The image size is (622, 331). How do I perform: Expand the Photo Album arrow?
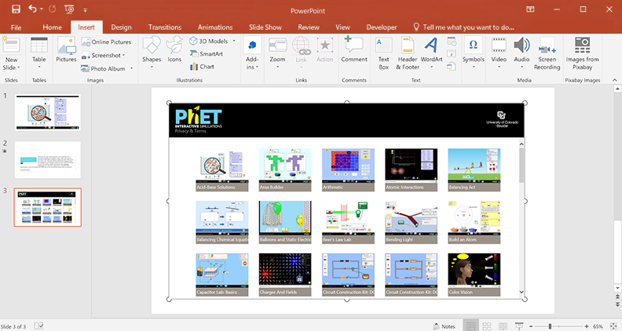[x=131, y=68]
